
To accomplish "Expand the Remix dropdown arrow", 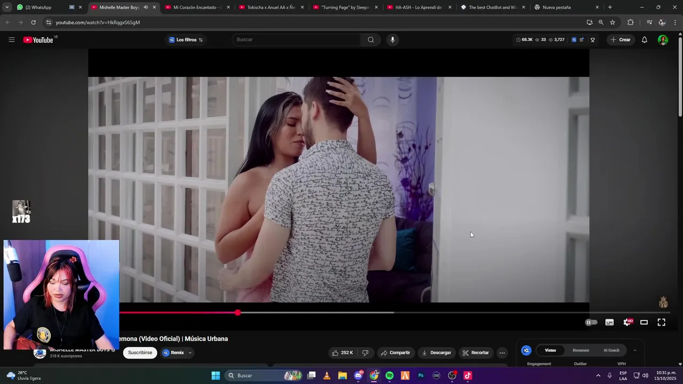I will 189,353.
